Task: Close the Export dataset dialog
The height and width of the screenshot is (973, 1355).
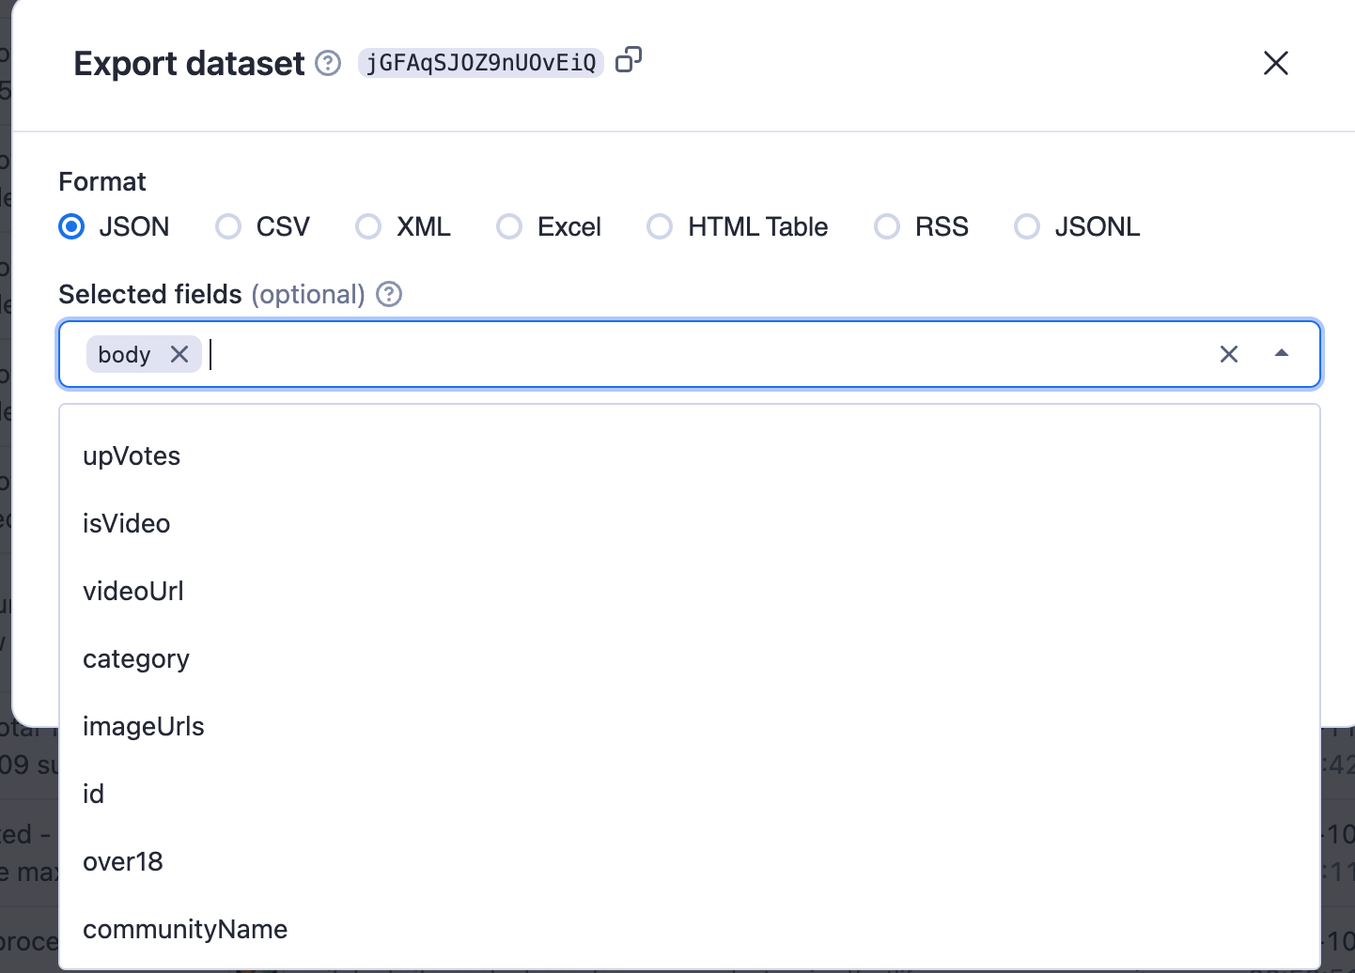Action: tap(1276, 63)
